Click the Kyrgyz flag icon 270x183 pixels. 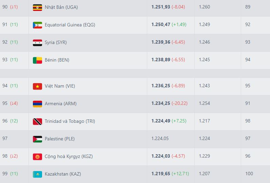coord(37,156)
